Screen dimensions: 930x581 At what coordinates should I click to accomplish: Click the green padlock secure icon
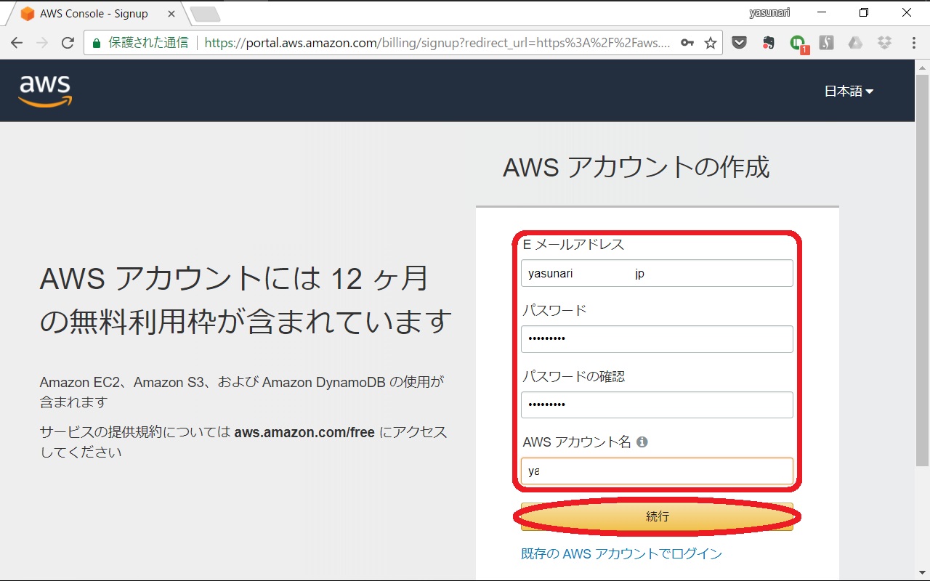click(x=97, y=43)
